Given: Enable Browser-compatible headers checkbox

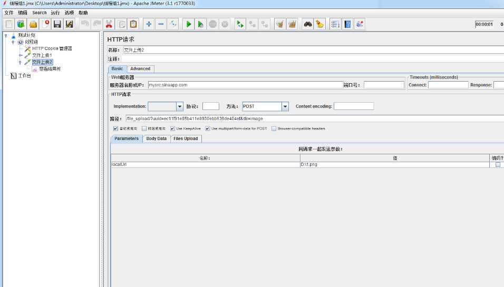Looking at the screenshot, I should (274, 128).
